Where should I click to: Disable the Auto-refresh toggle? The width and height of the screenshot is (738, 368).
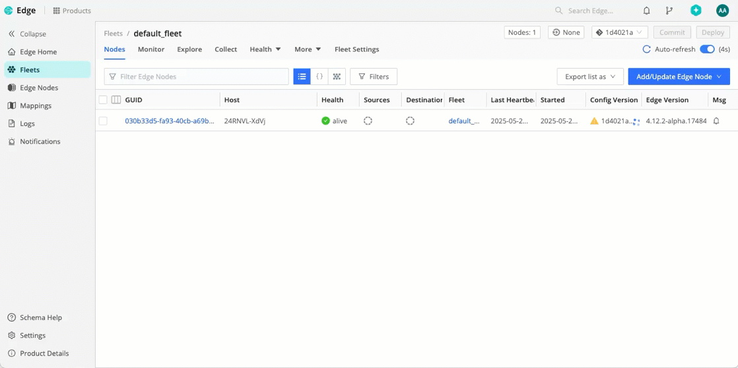[x=707, y=49]
